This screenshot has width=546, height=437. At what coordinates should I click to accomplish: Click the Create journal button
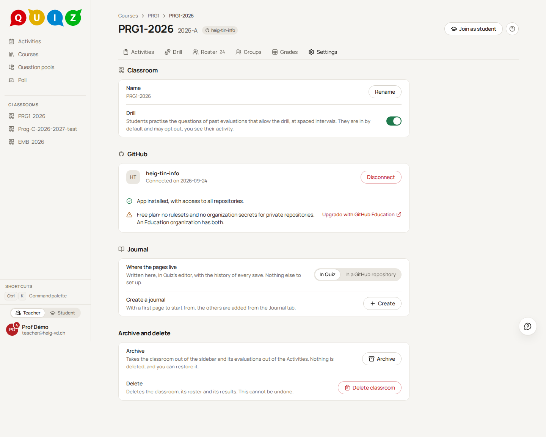[382, 303]
